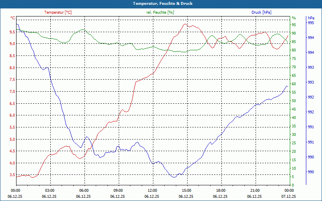The height and width of the screenshot is (201, 322).
Task: Click the 18:00 time axis label
Action: click(221, 190)
